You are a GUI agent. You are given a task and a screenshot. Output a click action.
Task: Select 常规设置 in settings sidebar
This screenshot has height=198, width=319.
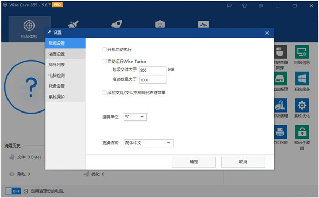[x=65, y=43]
